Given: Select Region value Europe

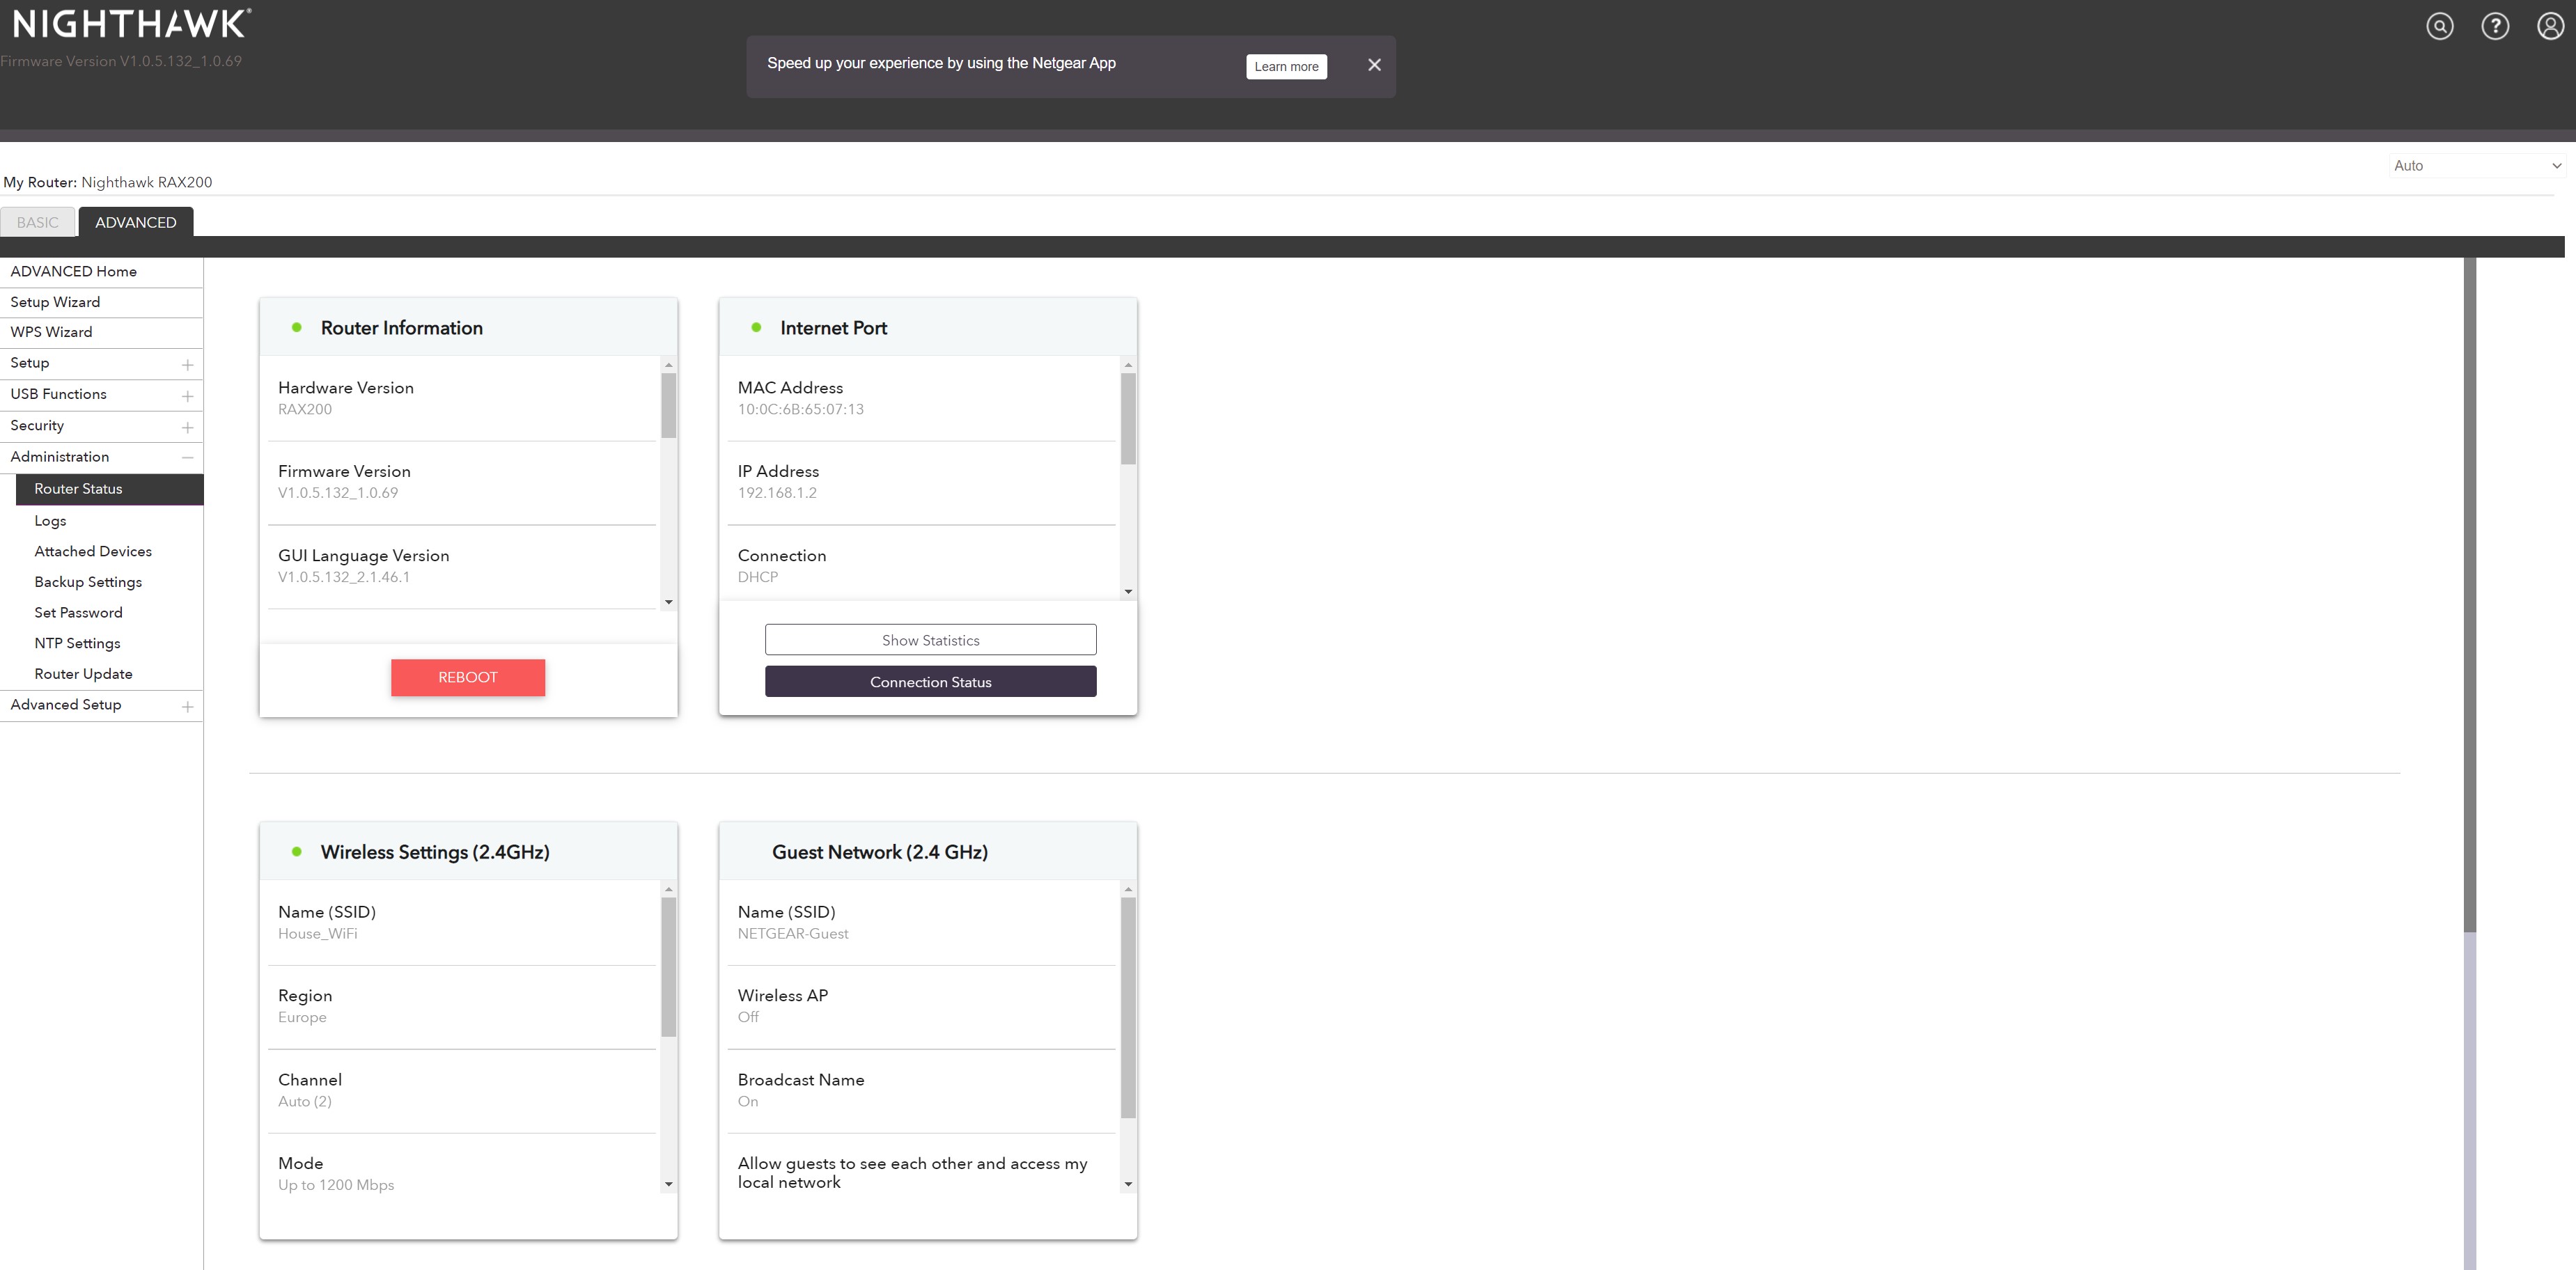Looking at the screenshot, I should (x=302, y=1017).
